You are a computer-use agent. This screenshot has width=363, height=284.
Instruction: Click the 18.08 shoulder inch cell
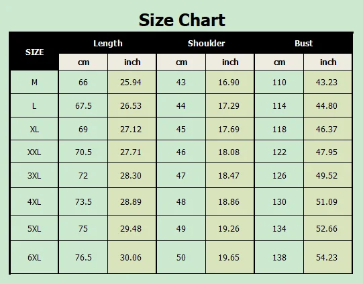229,152
